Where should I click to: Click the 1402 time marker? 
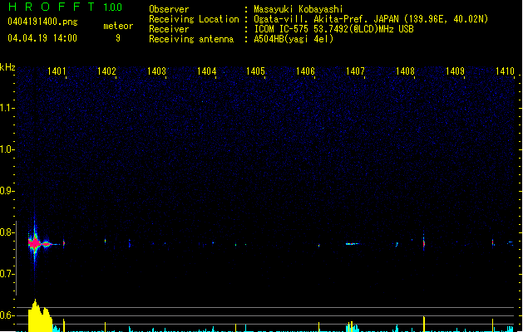[106, 71]
